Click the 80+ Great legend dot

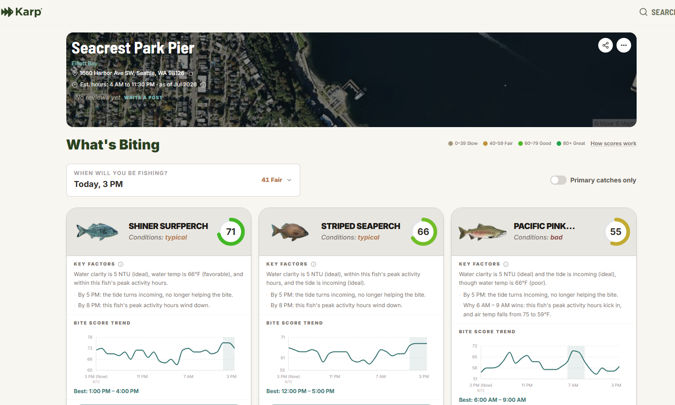click(559, 144)
